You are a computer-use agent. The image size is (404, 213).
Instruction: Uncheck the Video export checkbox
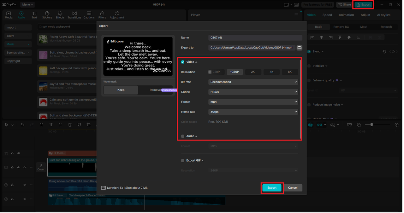coord(183,62)
